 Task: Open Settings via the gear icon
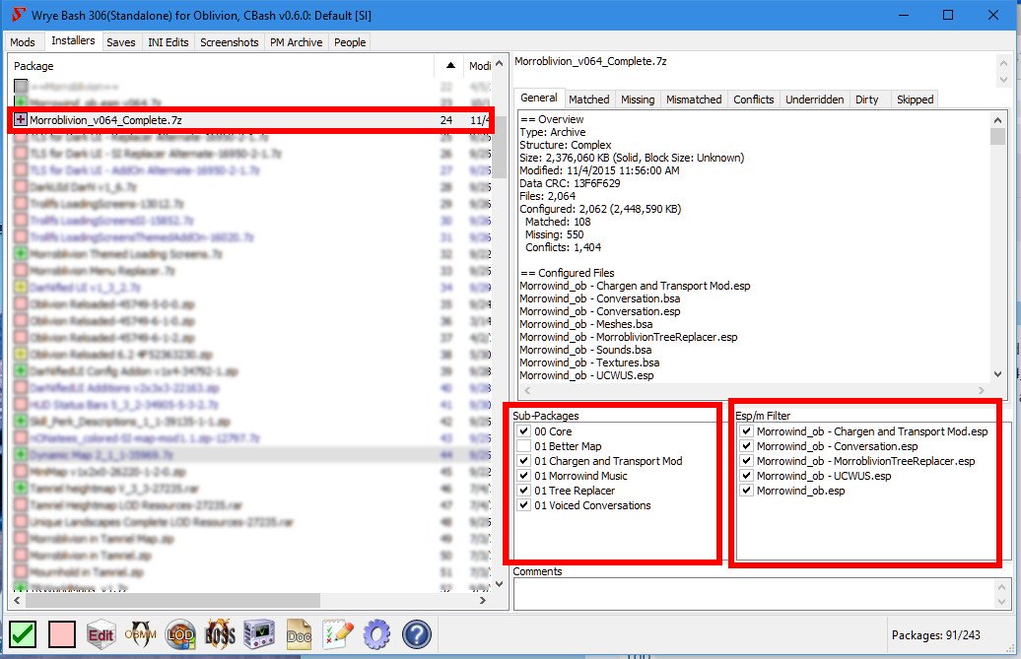coord(377,634)
